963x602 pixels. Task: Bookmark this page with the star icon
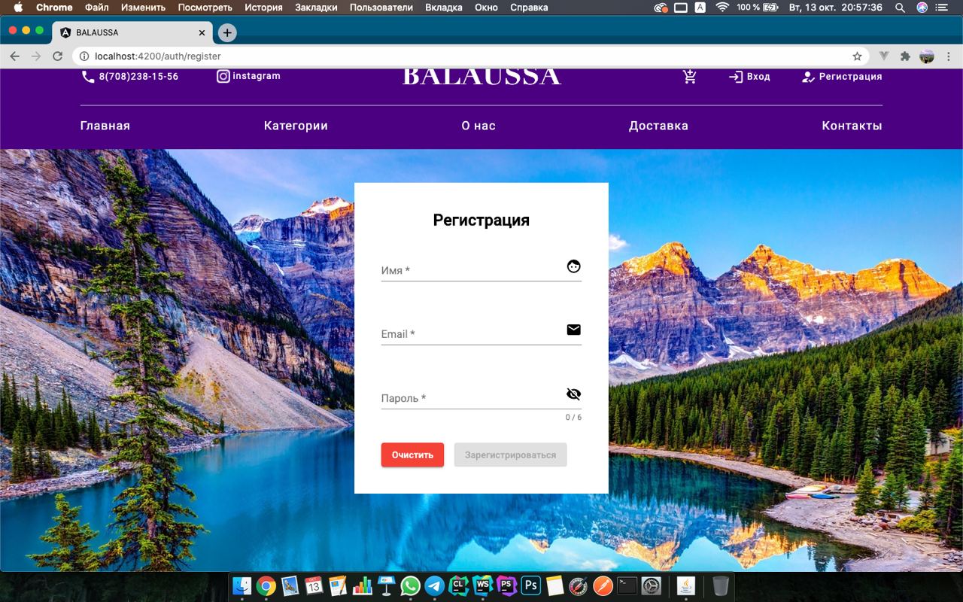(x=857, y=56)
